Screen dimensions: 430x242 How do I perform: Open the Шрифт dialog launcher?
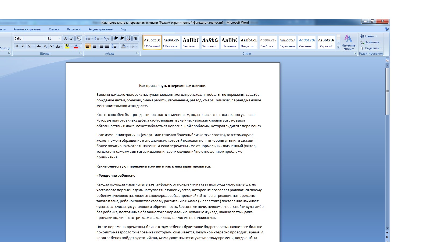click(80, 54)
